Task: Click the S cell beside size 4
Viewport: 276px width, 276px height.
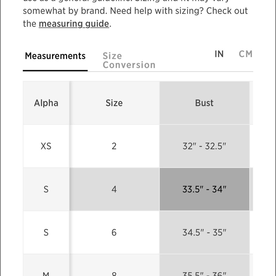Action: [x=46, y=189]
